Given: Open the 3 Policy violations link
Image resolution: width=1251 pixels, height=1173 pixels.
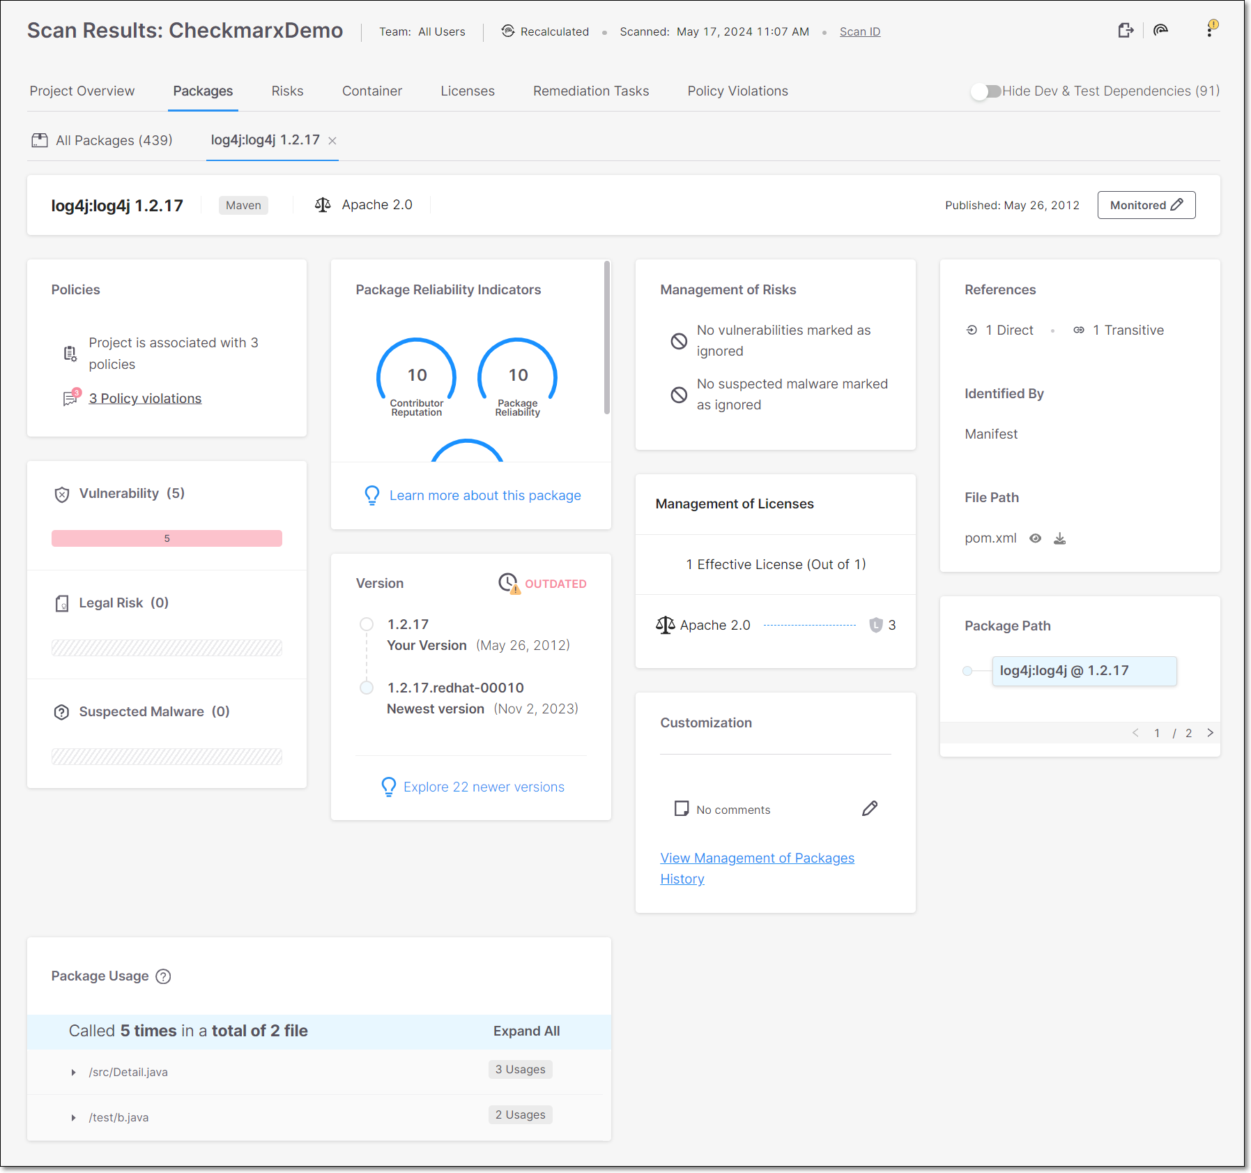Looking at the screenshot, I should [145, 398].
